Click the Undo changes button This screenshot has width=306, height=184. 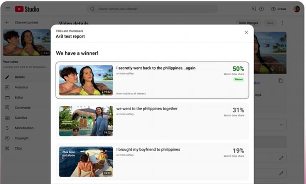point(249,23)
